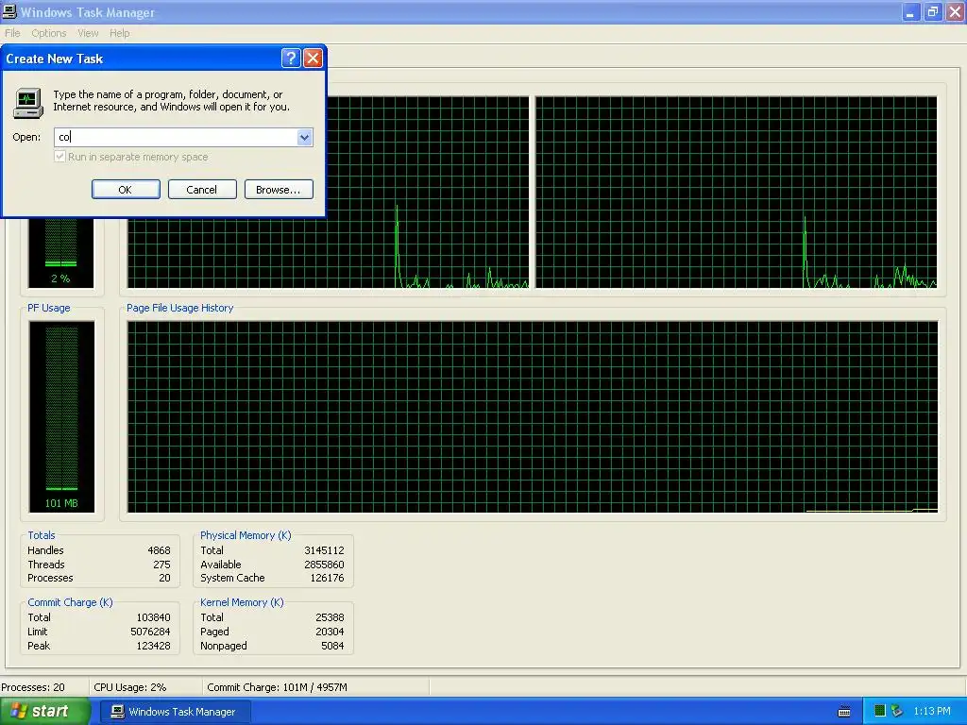Select the Threads value 275
The image size is (967, 725).
(161, 565)
